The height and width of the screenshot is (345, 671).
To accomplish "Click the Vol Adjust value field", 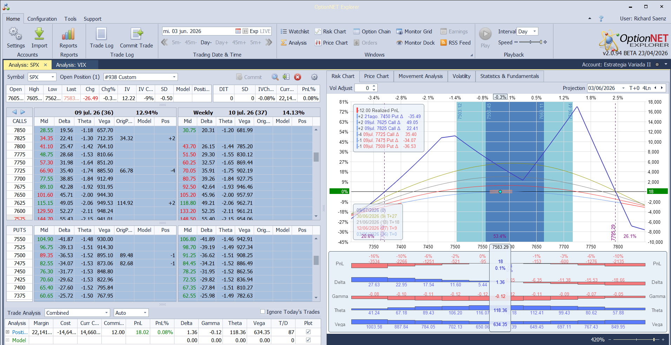I will pos(363,88).
